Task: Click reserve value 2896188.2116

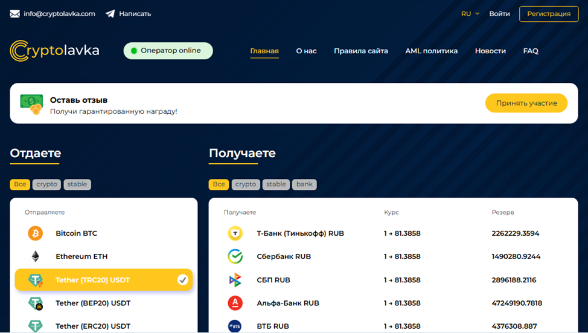Action: click(514, 280)
